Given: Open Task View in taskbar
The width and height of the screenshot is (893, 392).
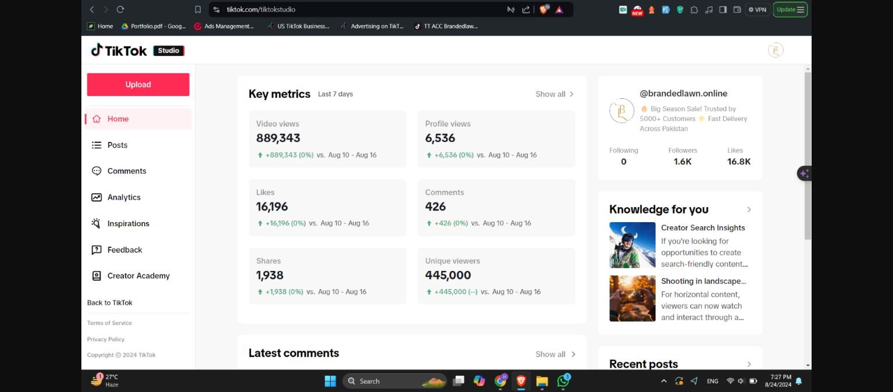Looking at the screenshot, I should [459, 381].
